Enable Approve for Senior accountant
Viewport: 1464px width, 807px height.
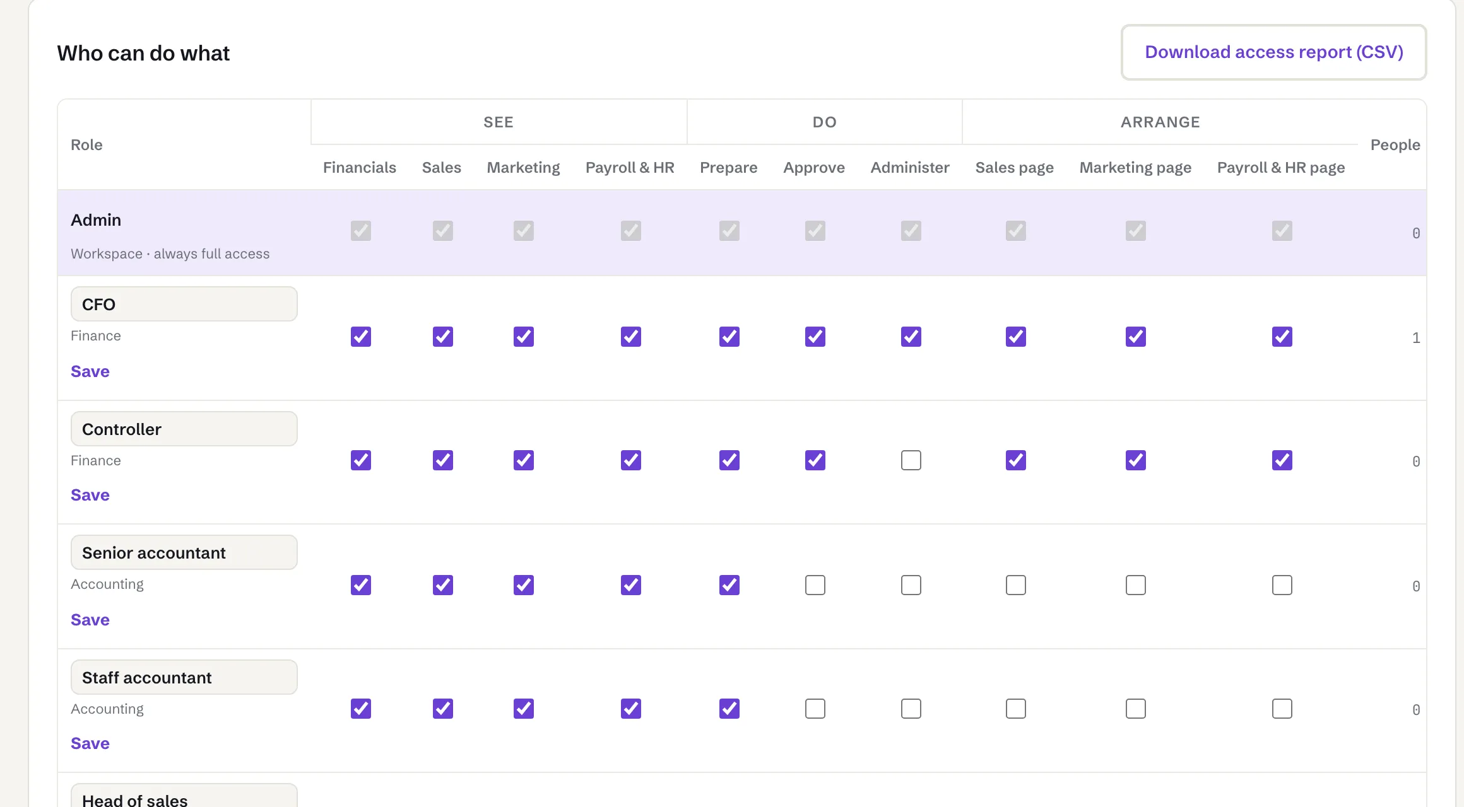point(815,585)
